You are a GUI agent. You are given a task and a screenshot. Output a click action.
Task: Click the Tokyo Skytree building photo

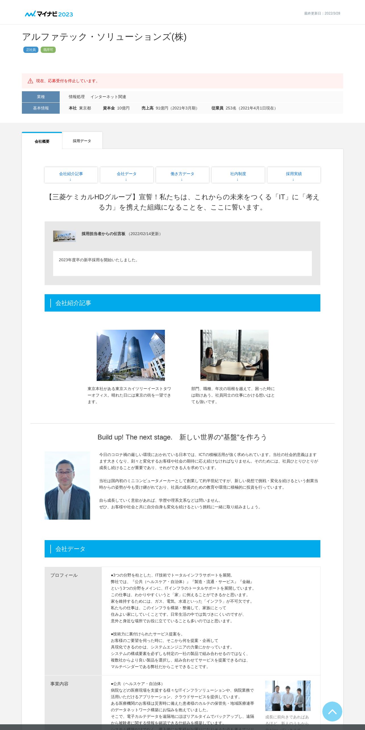pyautogui.click(x=131, y=355)
